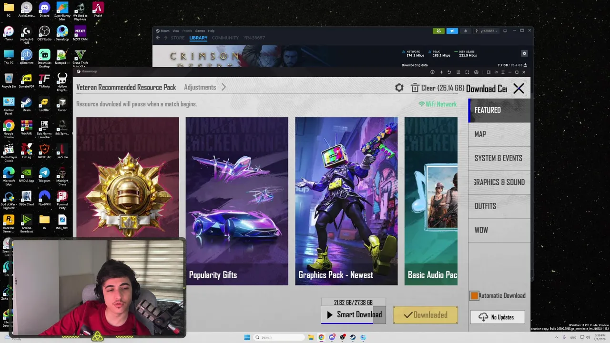Open NZXT CAM desktop icon
This screenshot has width=610, height=343.
[x=80, y=33]
